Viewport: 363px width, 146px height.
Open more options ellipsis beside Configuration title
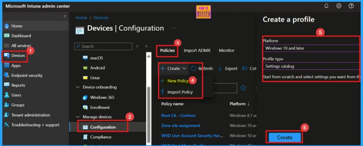pyautogui.click(x=174, y=28)
